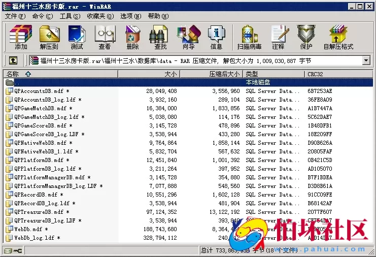Image resolution: width=376 pixels, height=257 pixels.
Task: Launch the 向导 (Wizard) tool
Action: point(188,37)
